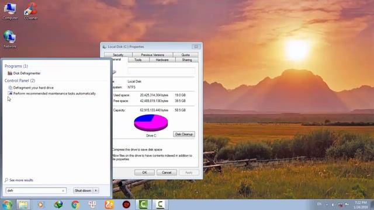This screenshot has height=210, width=374.
Task: Click Cancel in Local Disk Properties
Action: click(167, 173)
